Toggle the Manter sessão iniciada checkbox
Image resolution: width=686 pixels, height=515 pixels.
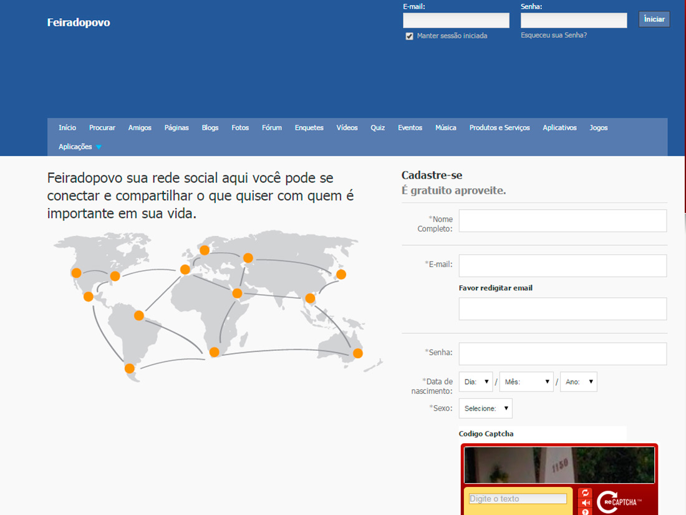click(410, 36)
